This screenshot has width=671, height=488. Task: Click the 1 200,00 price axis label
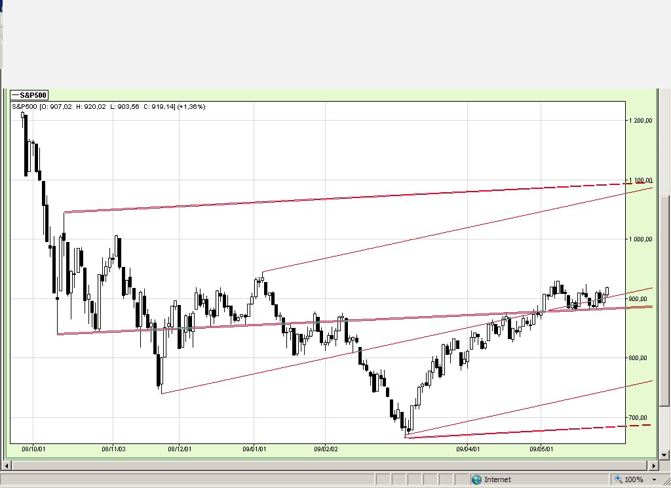641,121
